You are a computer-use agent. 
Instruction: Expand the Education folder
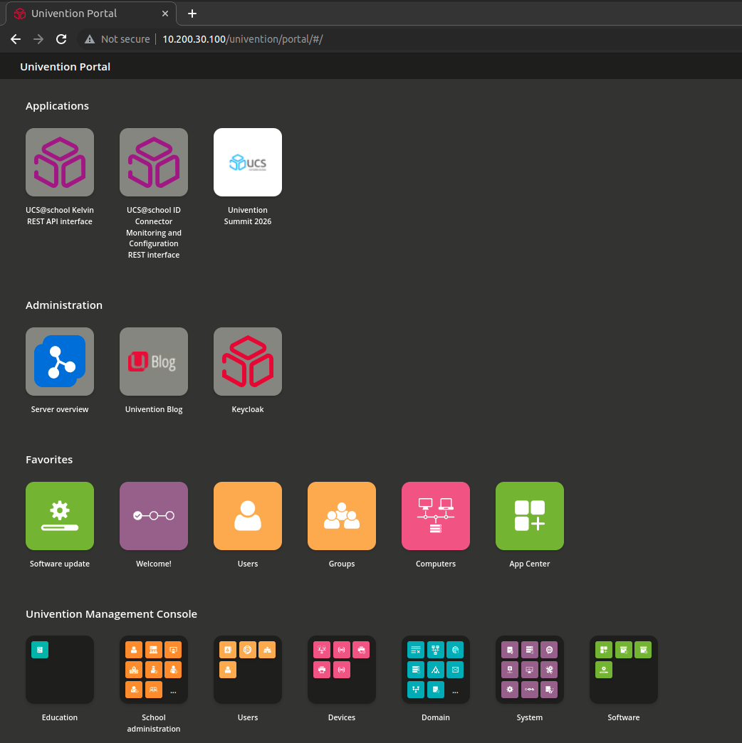coord(60,670)
